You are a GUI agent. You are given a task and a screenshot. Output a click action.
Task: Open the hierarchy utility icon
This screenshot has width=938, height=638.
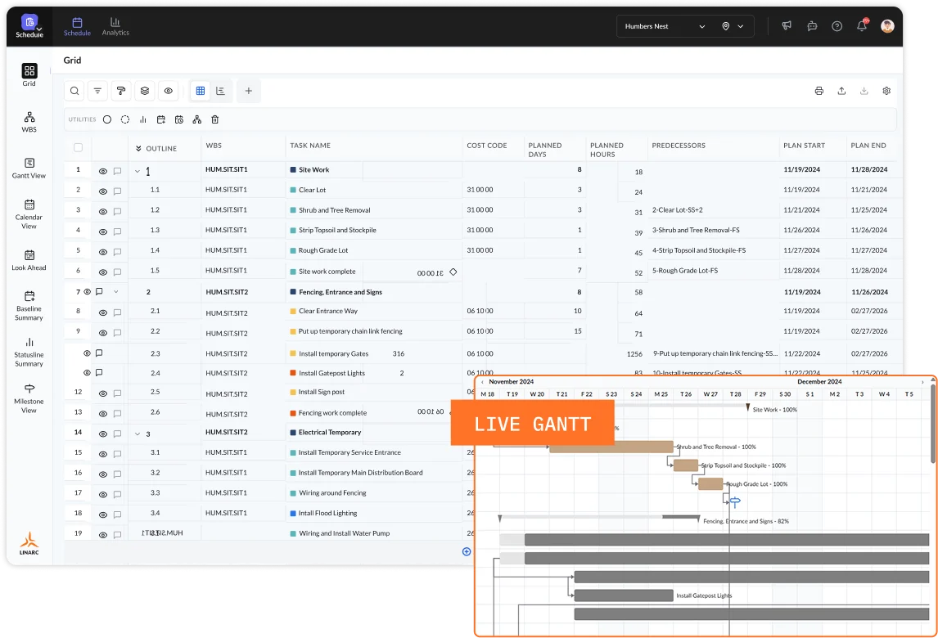196,119
